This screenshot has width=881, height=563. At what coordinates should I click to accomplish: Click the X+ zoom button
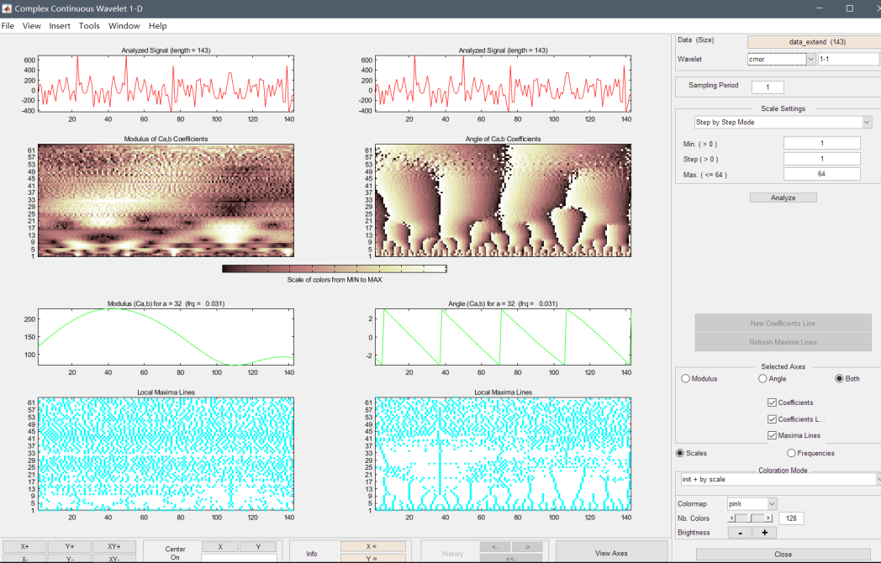(24, 546)
